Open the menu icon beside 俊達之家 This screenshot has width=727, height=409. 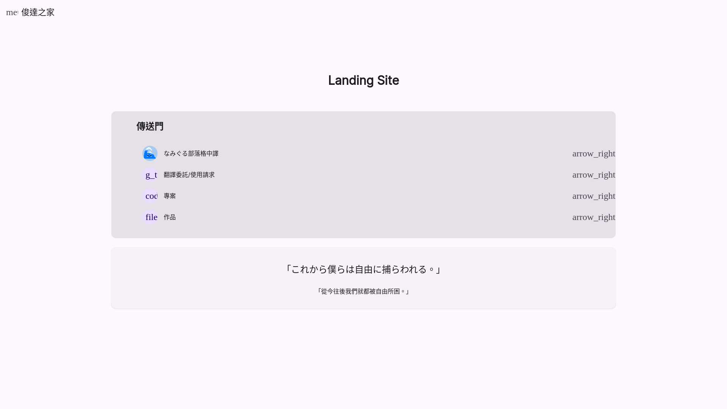(x=12, y=12)
